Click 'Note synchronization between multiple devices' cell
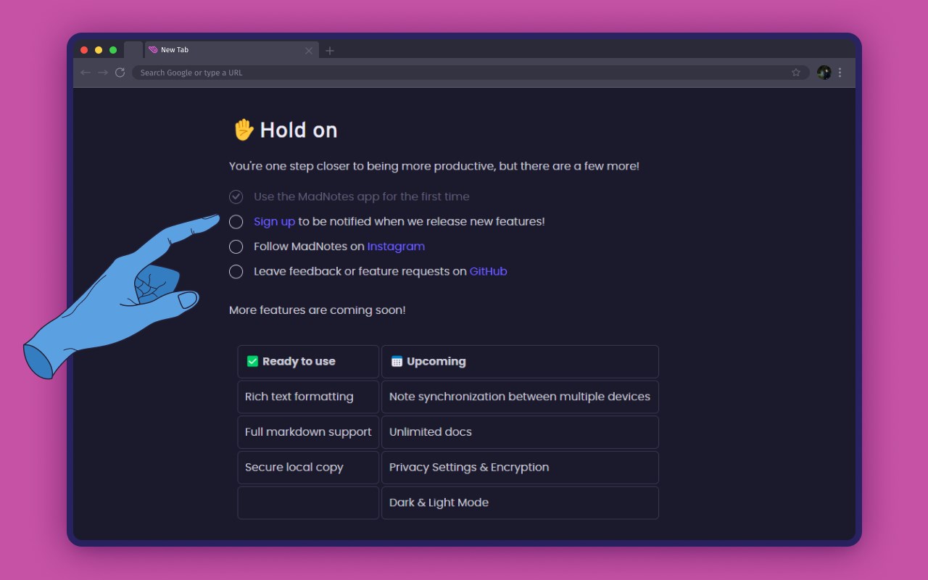Viewport: 928px width, 580px height. click(x=520, y=397)
